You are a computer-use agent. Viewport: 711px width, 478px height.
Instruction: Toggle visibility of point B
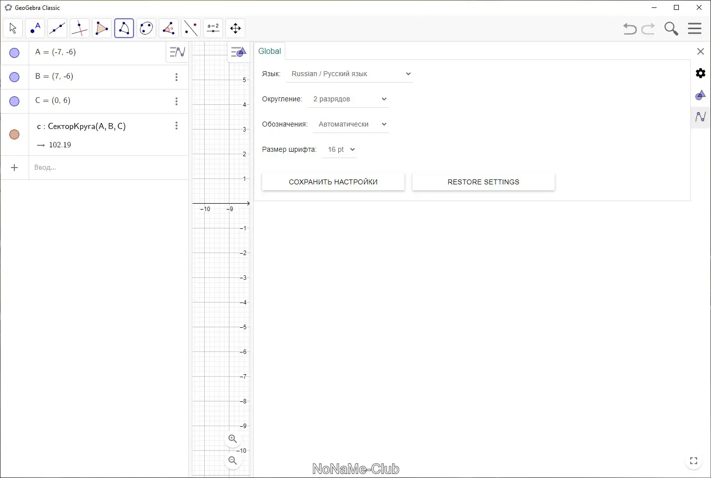coord(14,77)
